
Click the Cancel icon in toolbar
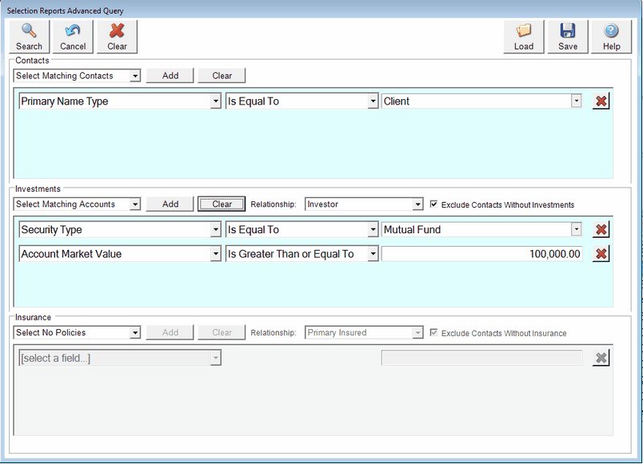pyautogui.click(x=72, y=36)
